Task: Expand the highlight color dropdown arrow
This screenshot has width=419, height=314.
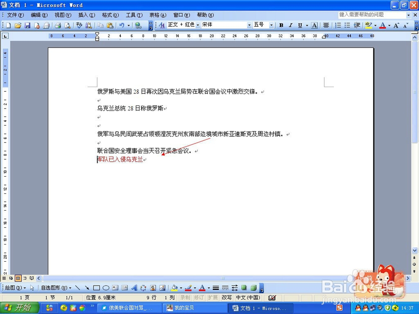Action: 375,26
